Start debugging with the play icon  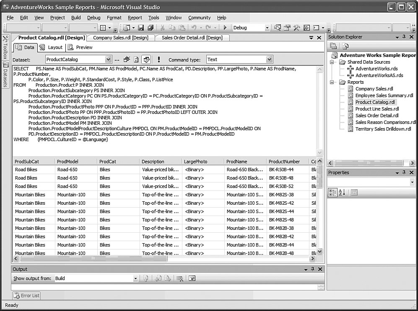pyautogui.click(x=225, y=28)
